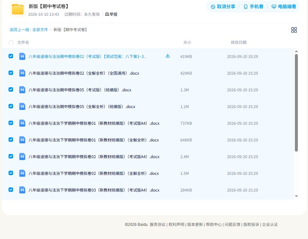Click the file list scrollbar thumb
Screen dimensions: 308x239
(296, 103)
